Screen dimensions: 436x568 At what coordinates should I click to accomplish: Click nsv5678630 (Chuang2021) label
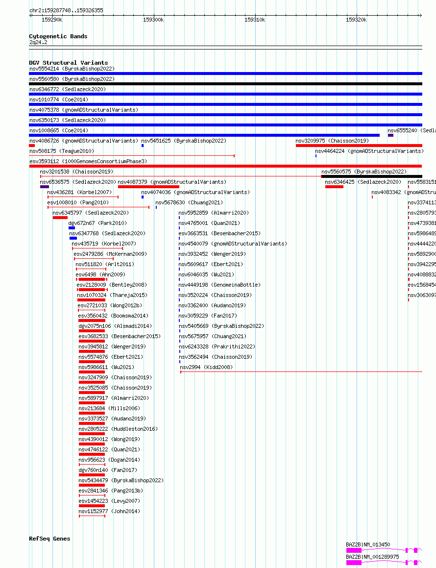(190, 202)
